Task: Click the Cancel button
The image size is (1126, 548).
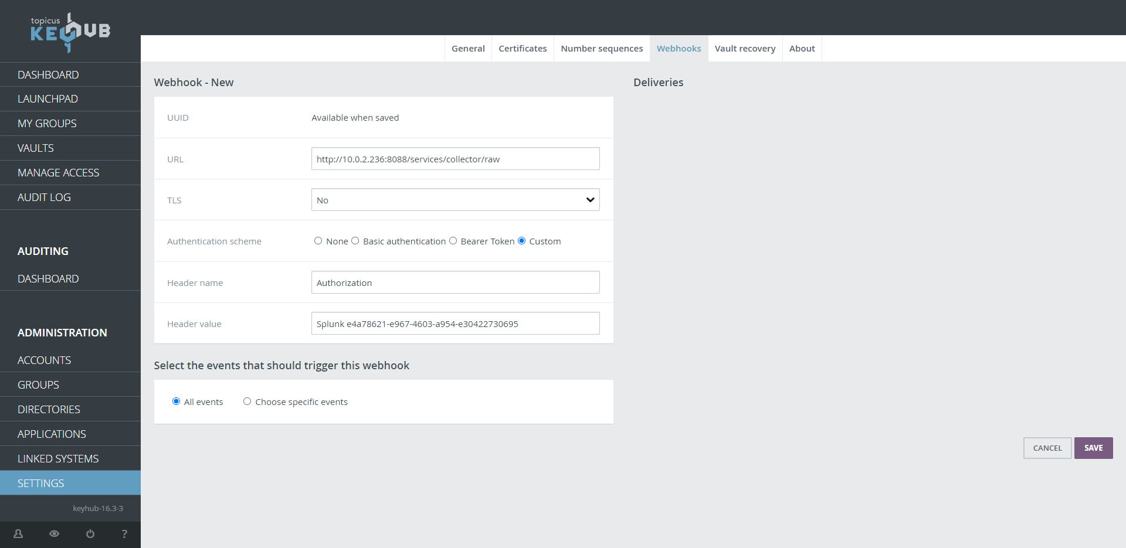Action: point(1047,448)
